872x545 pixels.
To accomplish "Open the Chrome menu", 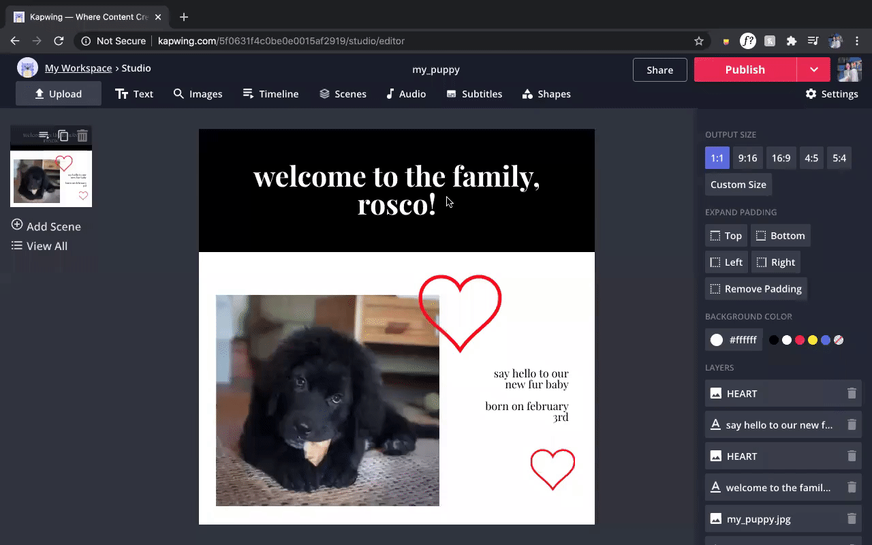I will [857, 41].
